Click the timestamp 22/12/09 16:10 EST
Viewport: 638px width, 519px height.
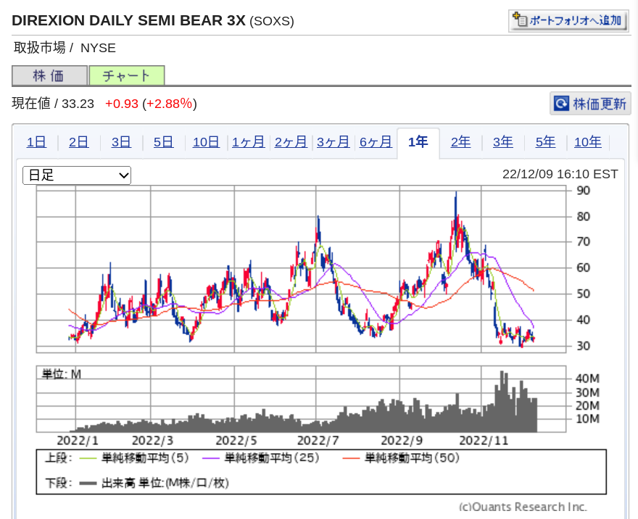(x=560, y=174)
